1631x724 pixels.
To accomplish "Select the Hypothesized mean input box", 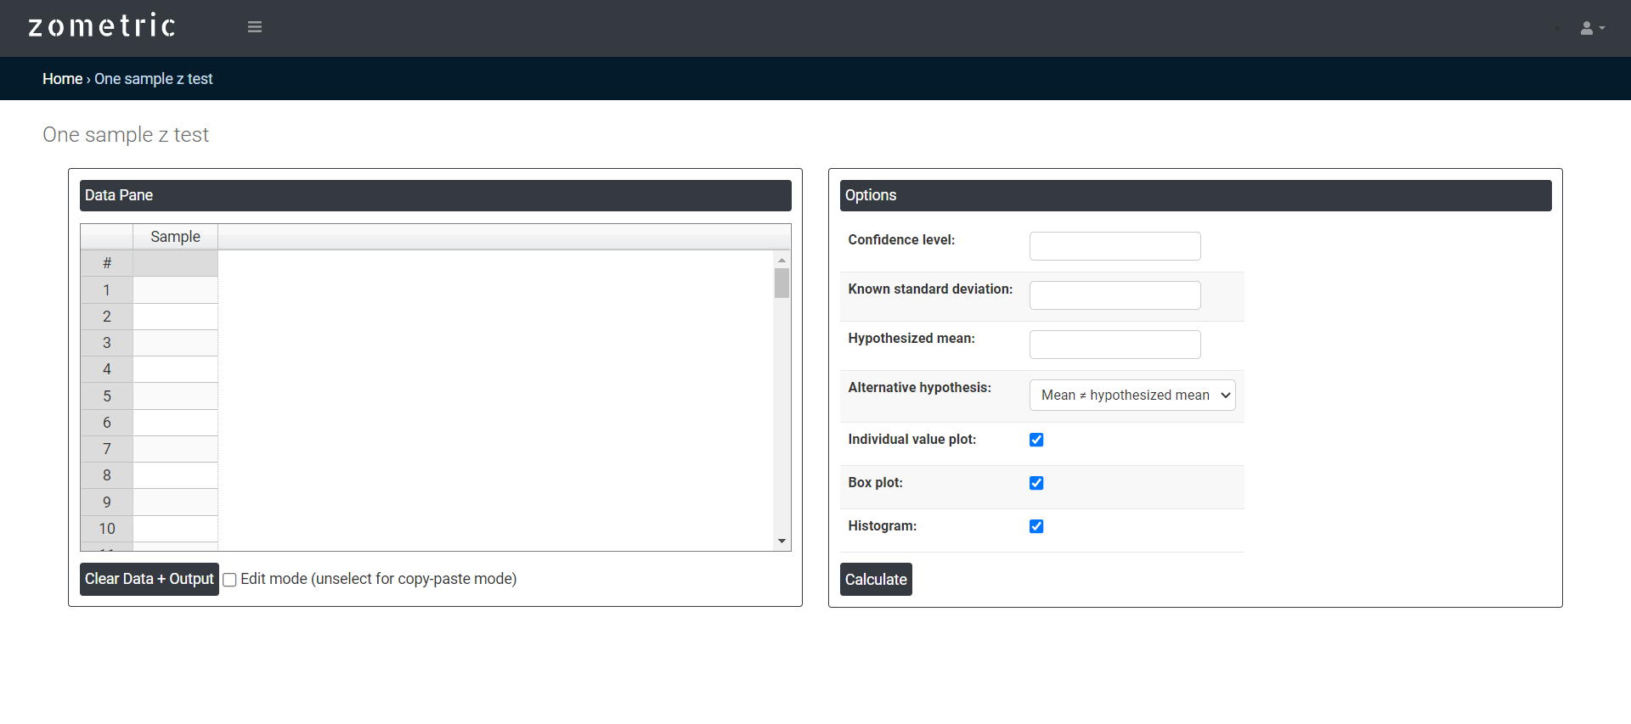I will pyautogui.click(x=1115, y=345).
